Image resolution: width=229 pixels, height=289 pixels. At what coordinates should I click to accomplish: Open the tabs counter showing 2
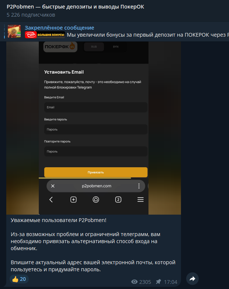pyautogui.click(x=118, y=199)
